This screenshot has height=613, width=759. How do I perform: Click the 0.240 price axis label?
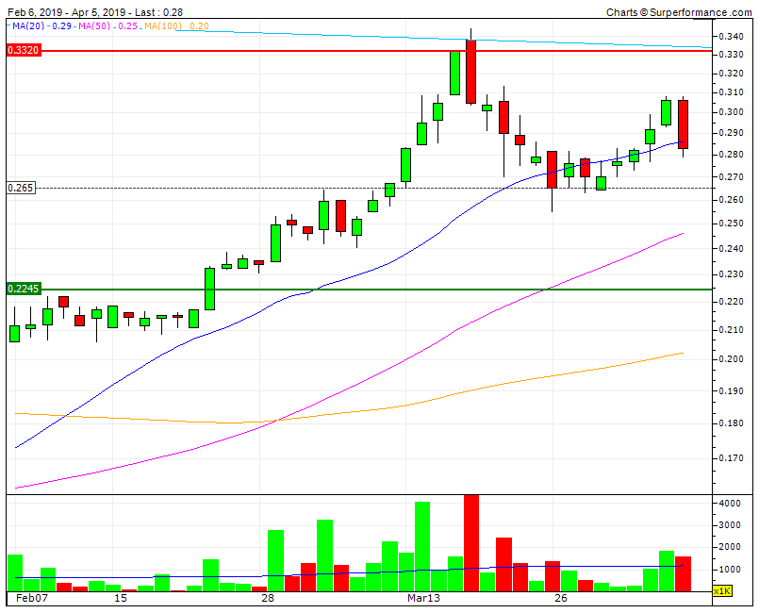point(731,249)
